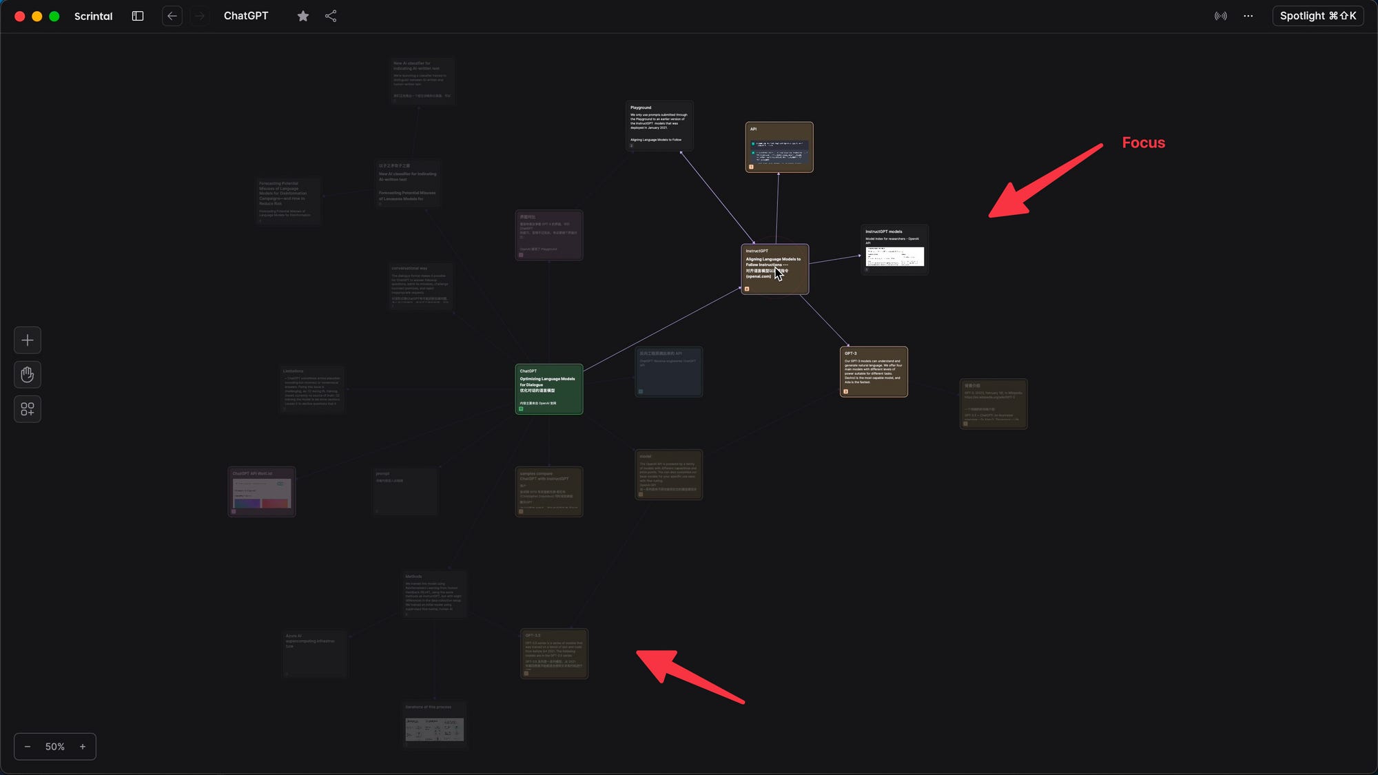Open Spotlight search button
This screenshot has height=775, width=1378.
[x=1317, y=16]
